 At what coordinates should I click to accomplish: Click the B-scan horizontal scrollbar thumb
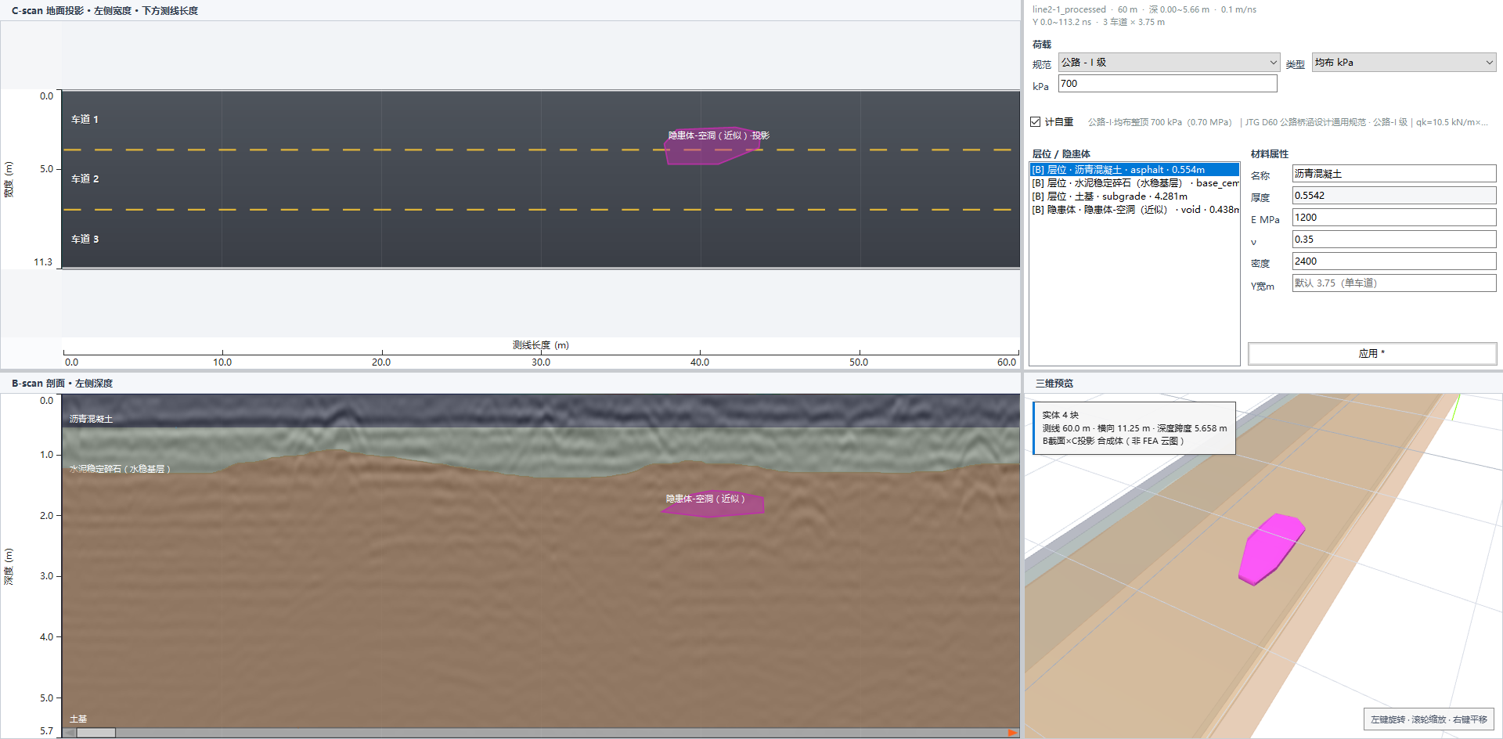96,733
